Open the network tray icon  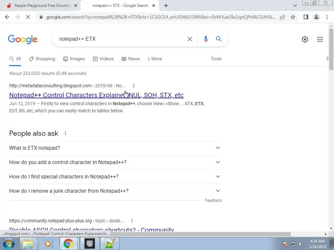[293, 244]
